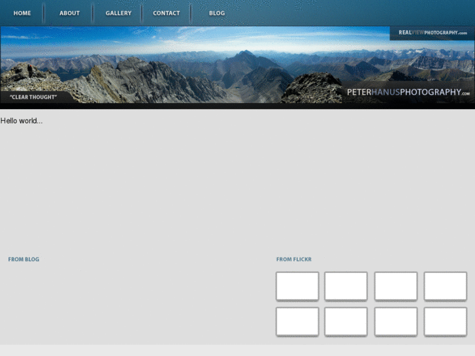Screen dimensions: 475x356
Task: Open the GALLERY menu item
Action: tap(118, 13)
